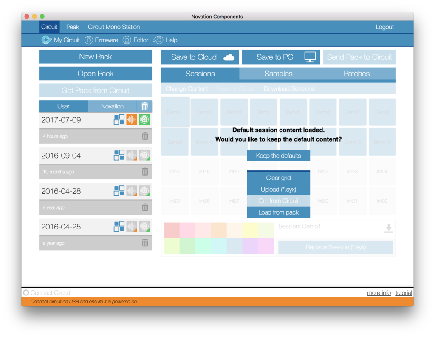
Task: Select sessions grid icon for 2017-07-09 pack
Action: pyautogui.click(x=119, y=120)
